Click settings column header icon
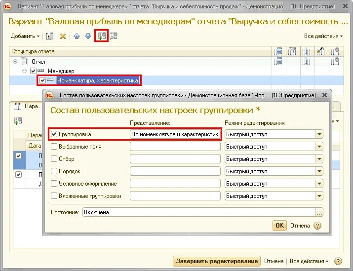353x271 pixels. coord(335,51)
